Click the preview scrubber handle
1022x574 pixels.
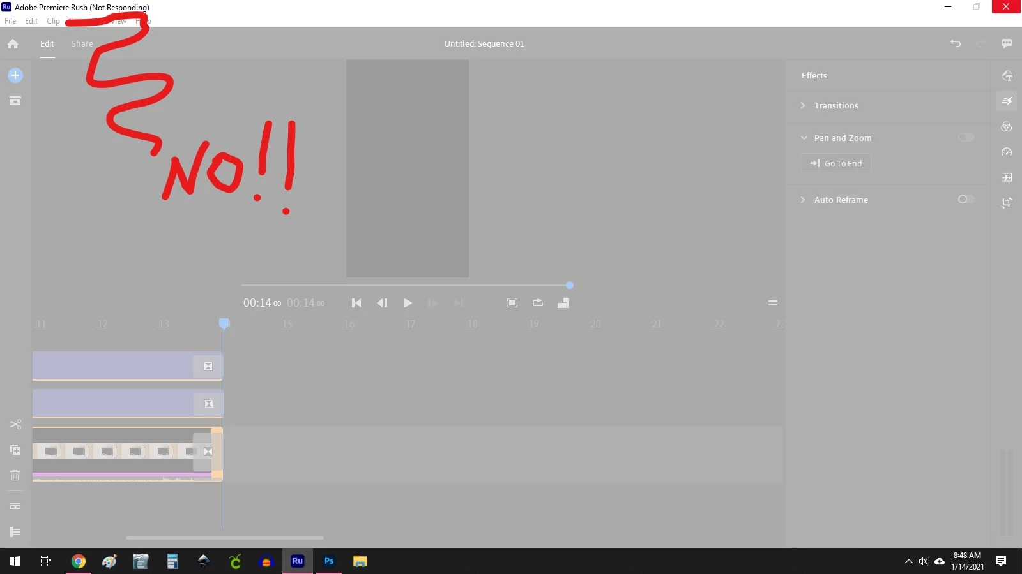click(x=570, y=285)
